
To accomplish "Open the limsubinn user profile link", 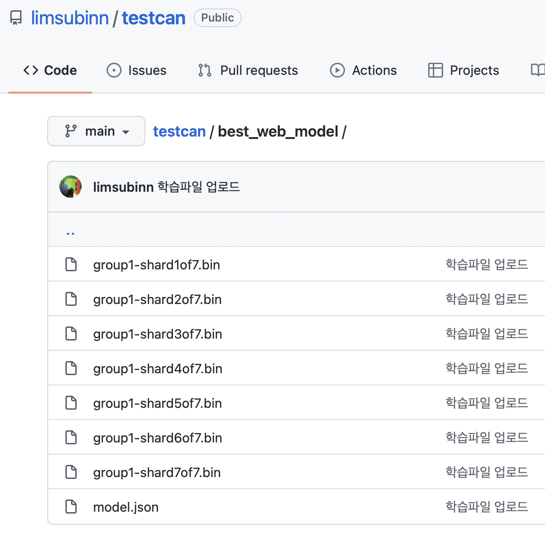I will tap(70, 18).
